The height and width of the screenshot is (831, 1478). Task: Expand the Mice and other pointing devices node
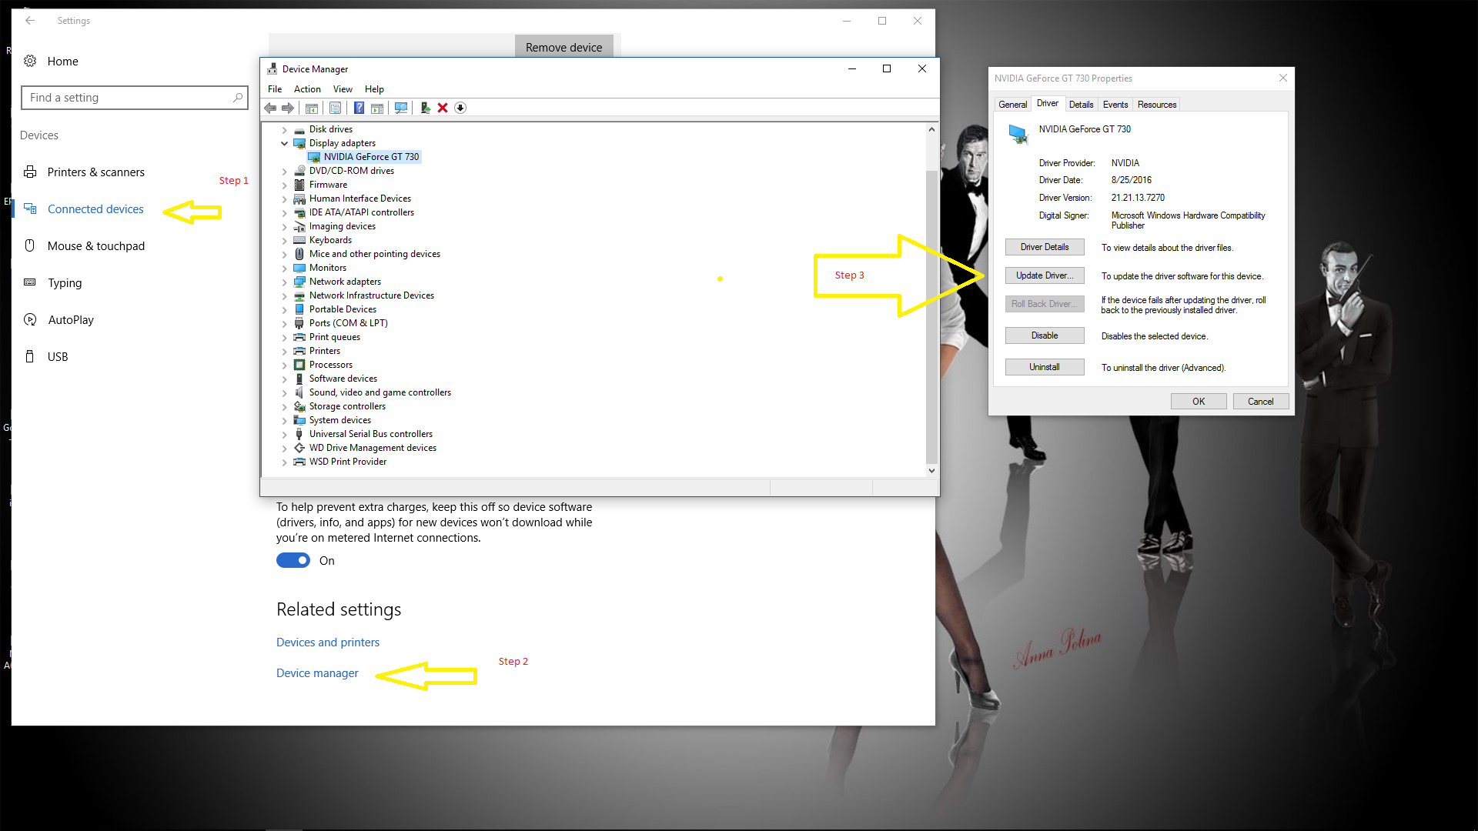click(284, 254)
